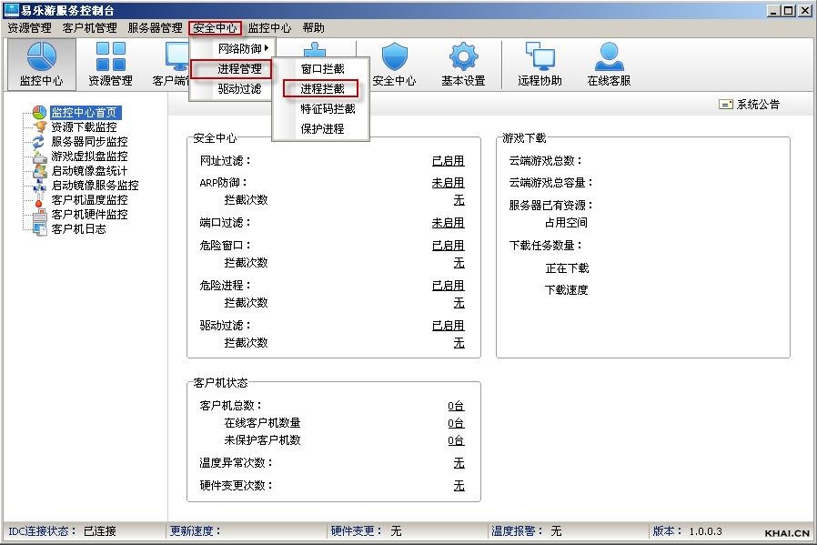Select 客户机温度监控 in sidebar tree
Image resolution: width=817 pixels, height=545 pixels.
(x=89, y=200)
